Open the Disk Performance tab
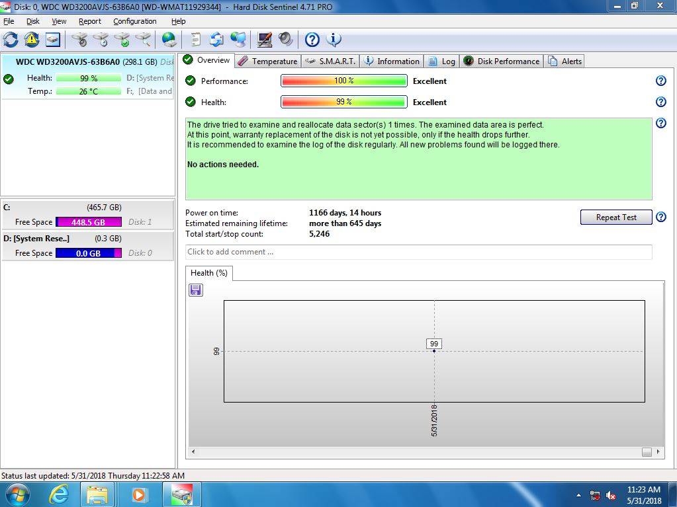Screen dimensions: 677x507 point(502,61)
